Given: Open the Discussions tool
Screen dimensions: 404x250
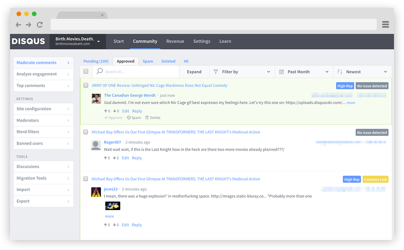Looking at the screenshot, I should (x=43, y=167).
